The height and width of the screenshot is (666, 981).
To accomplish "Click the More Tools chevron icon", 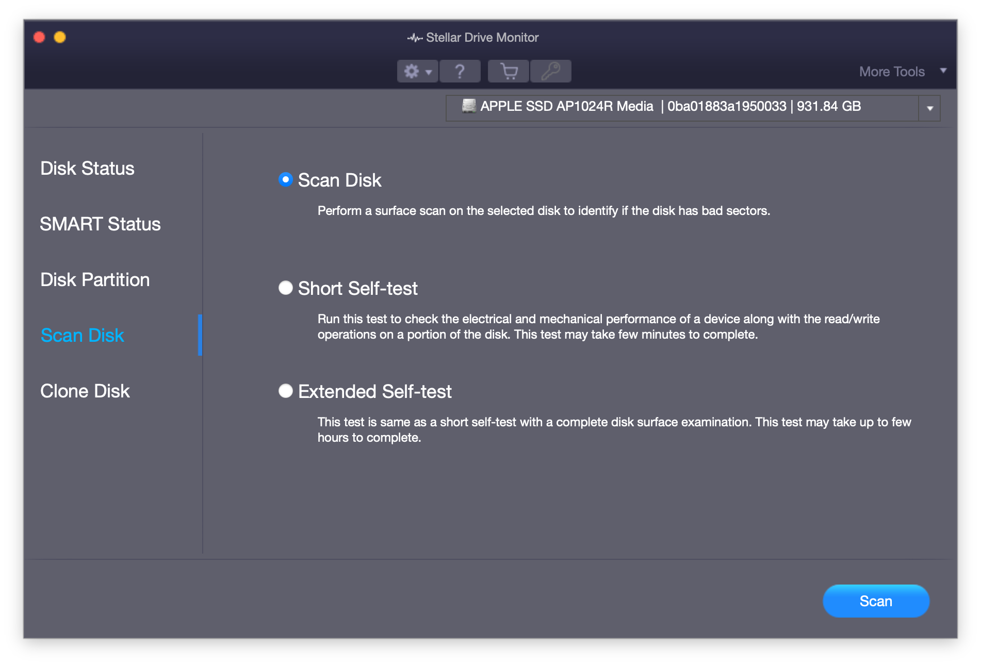I will pyautogui.click(x=943, y=71).
